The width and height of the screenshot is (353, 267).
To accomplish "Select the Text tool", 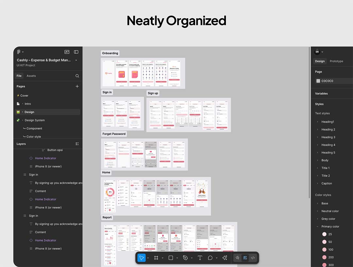I will coord(200,258).
